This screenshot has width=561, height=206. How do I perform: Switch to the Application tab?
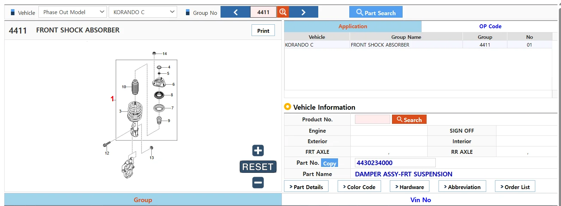(x=353, y=26)
